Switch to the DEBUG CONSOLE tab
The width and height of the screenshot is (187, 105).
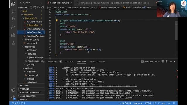point(98,62)
